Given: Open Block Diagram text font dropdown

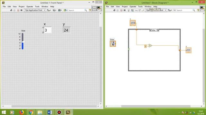Looking at the screenshot, I should [156, 10].
